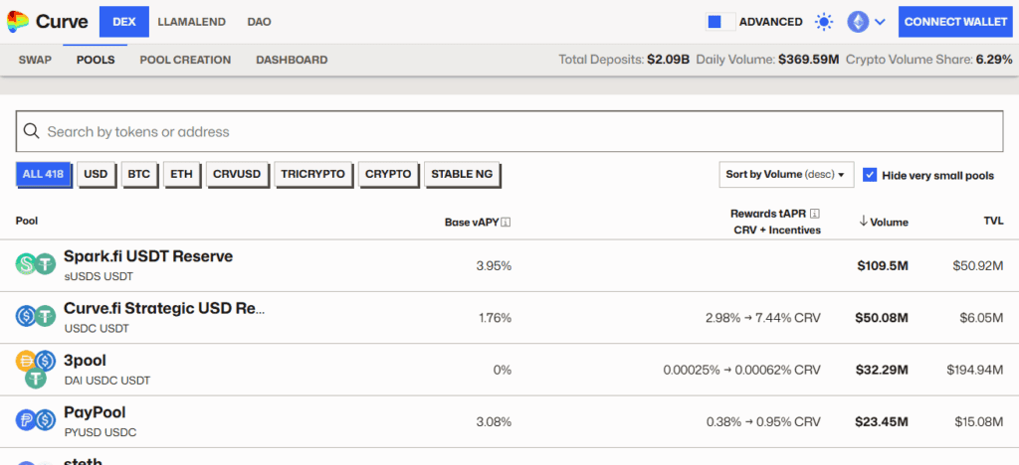Click PayPool USDC token icon

click(x=45, y=420)
